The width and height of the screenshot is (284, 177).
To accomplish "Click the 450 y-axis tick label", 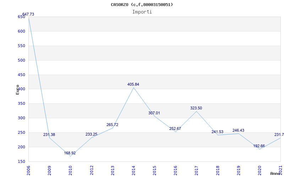I will 21,75.
